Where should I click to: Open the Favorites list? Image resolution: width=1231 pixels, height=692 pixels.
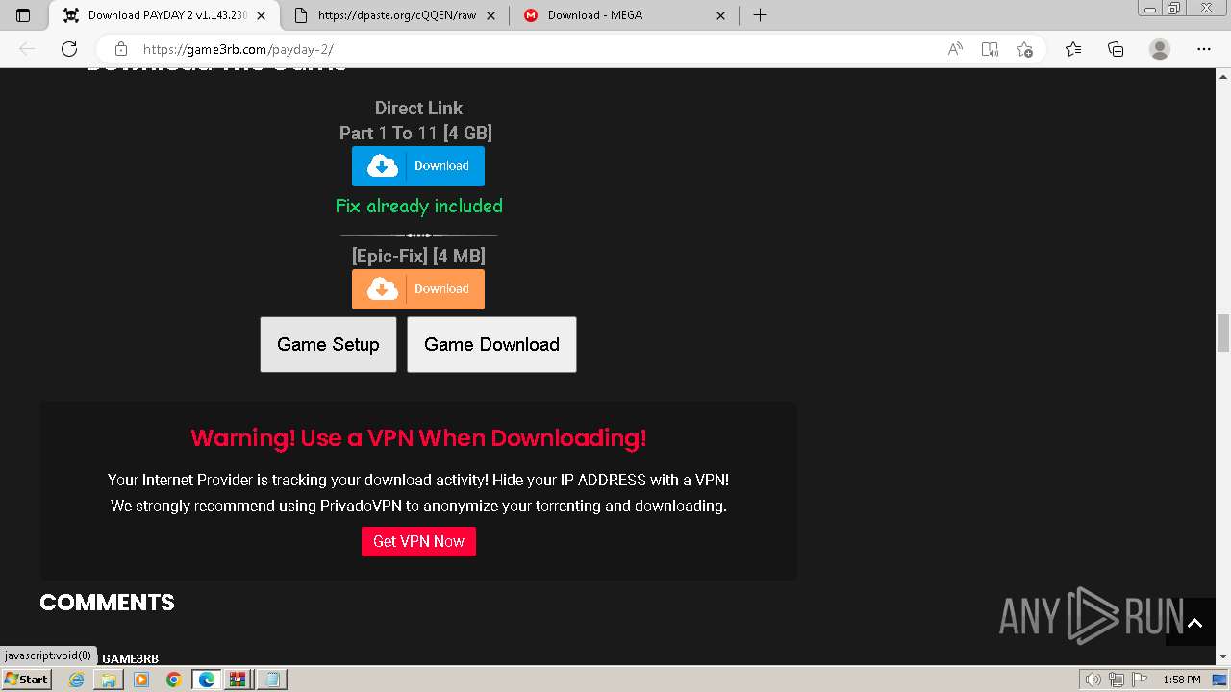(1073, 49)
